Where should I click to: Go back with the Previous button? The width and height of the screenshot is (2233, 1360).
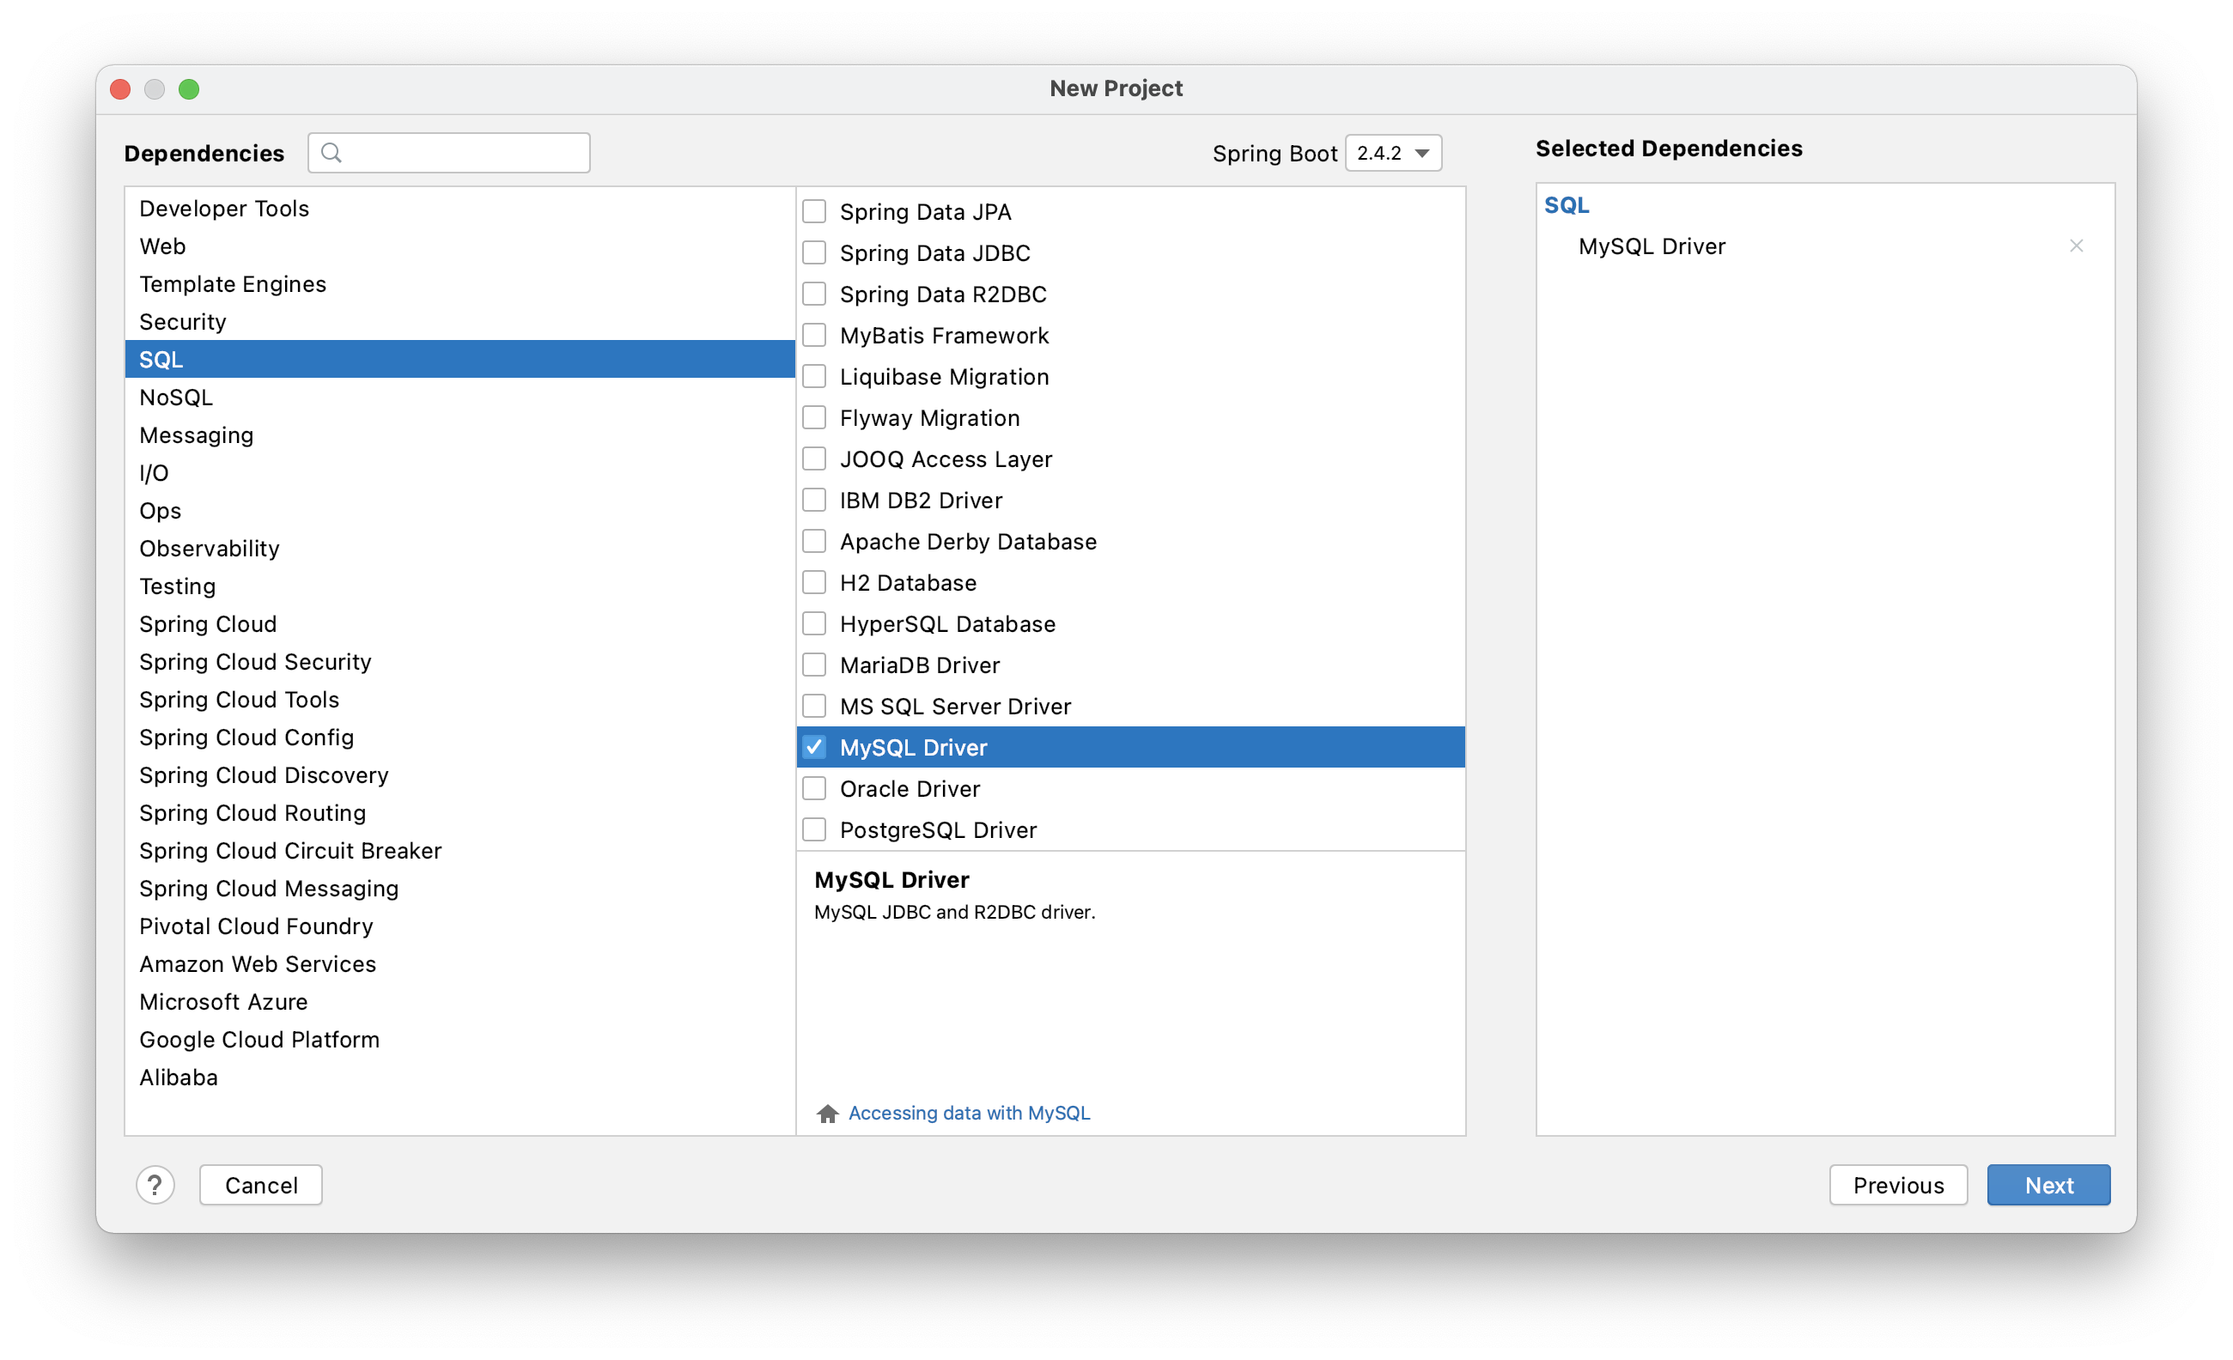[1898, 1185]
